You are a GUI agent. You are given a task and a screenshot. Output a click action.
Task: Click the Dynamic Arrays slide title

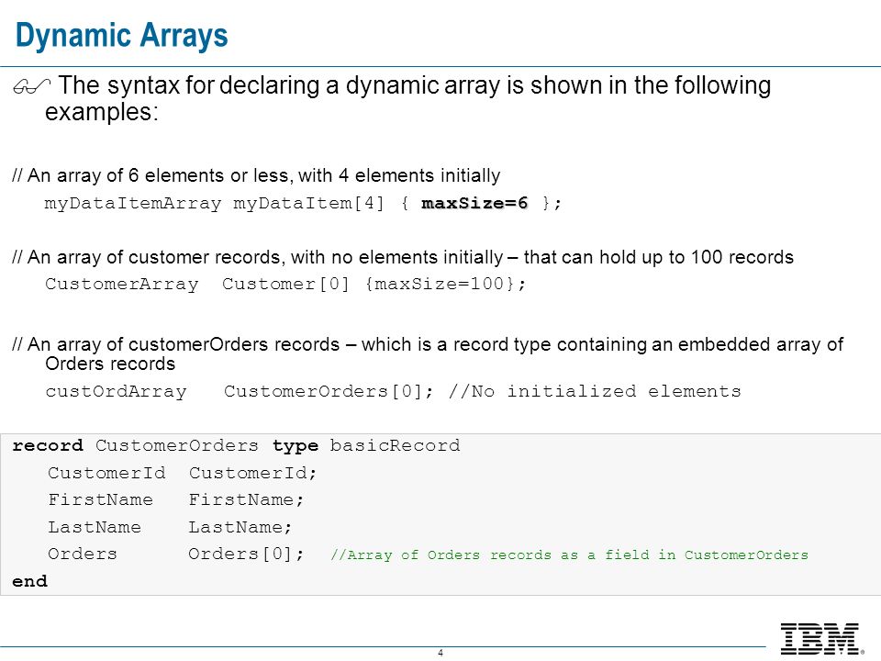point(121,36)
